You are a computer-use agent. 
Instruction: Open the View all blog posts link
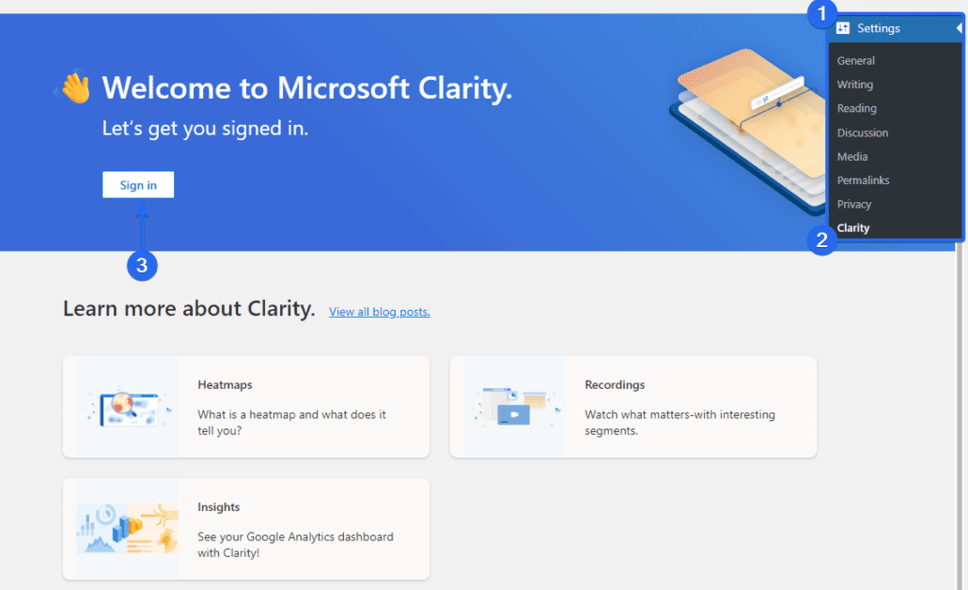pos(379,312)
